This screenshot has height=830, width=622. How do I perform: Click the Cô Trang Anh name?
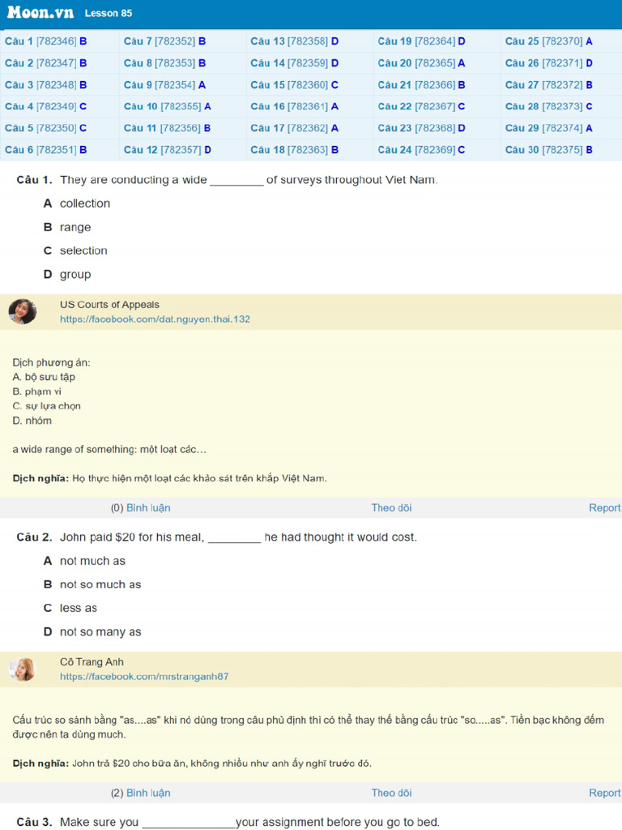pyautogui.click(x=92, y=661)
